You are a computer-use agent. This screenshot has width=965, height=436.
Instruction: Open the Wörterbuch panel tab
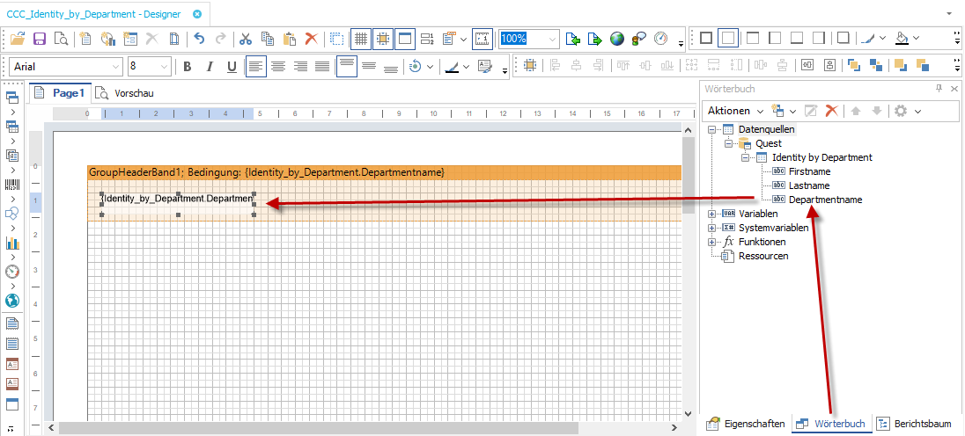[x=831, y=424]
